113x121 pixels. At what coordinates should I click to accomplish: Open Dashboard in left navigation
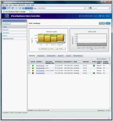pyautogui.click(x=15, y=24)
